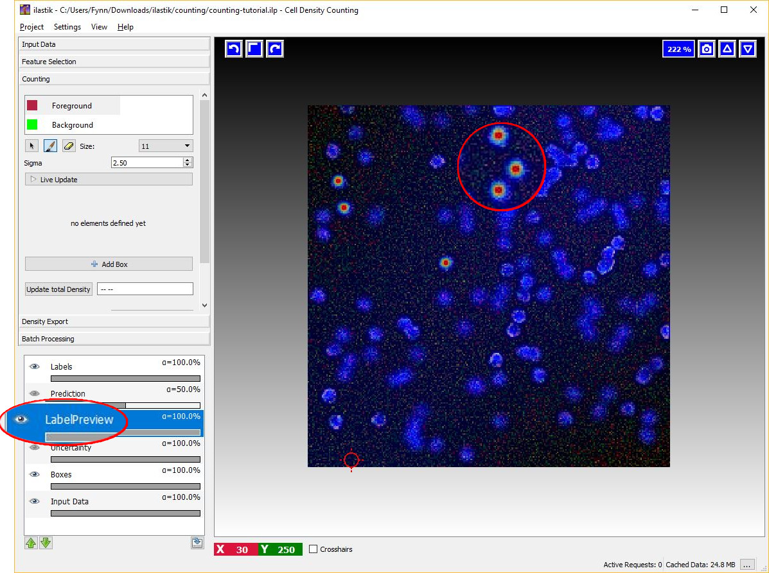Screen dimensions: 769x573
Task: Click the 222 % zoom level button
Action: 679,49
